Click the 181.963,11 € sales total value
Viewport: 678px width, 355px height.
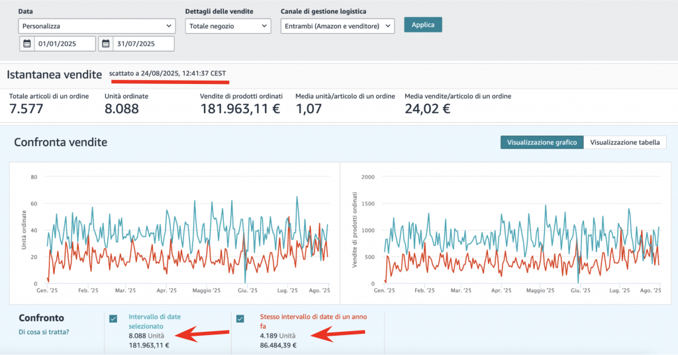[241, 108]
